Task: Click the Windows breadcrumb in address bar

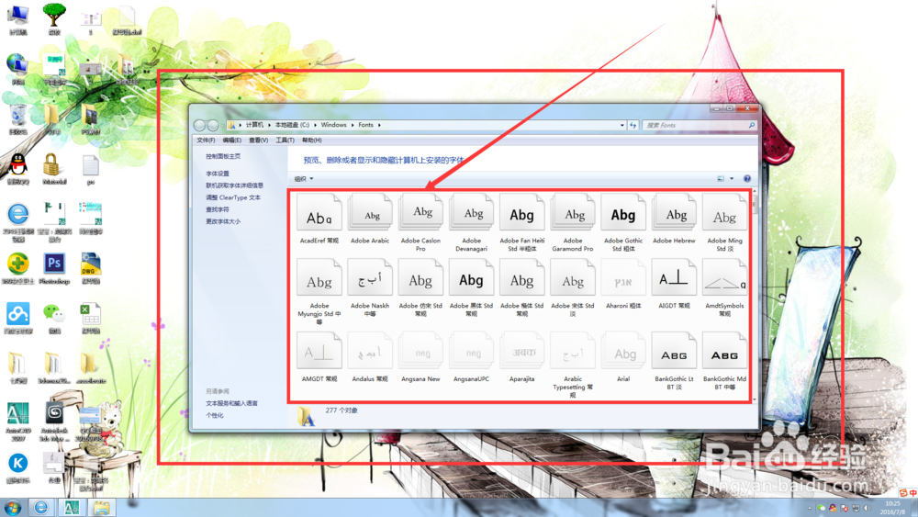Action: click(333, 125)
